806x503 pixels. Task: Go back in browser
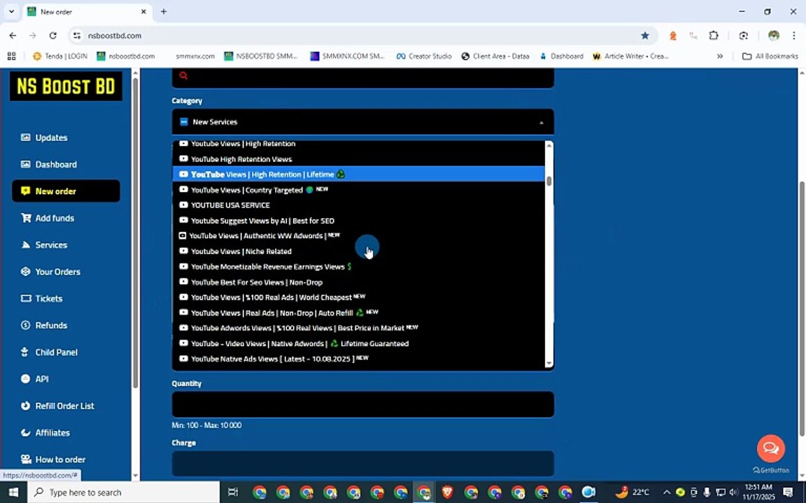(13, 36)
